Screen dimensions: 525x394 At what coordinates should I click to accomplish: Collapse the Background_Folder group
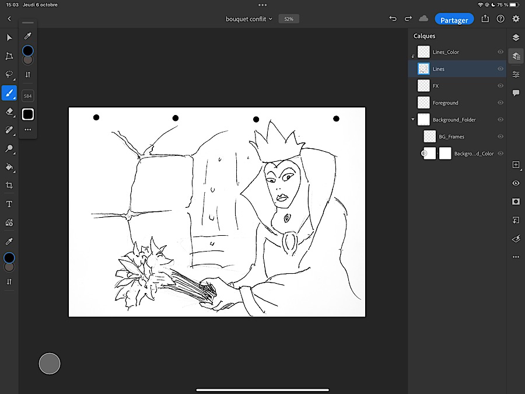pyautogui.click(x=413, y=119)
